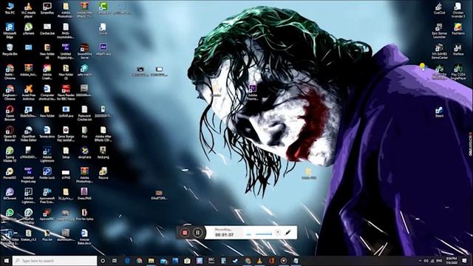
Task: Stop the screen recording
Action: [x=185, y=233]
